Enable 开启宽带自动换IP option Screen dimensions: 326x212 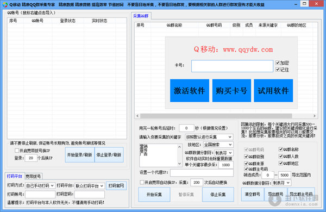(142, 182)
